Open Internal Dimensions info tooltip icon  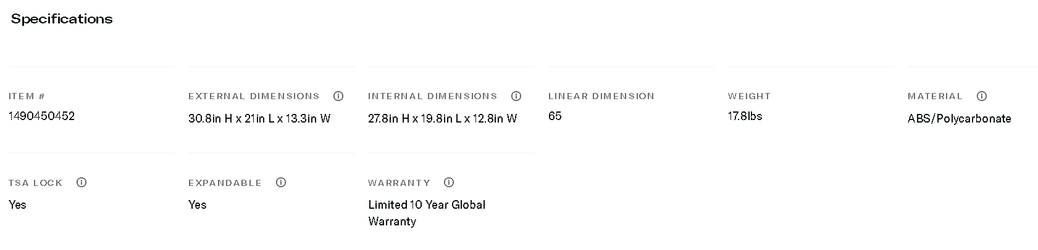click(x=516, y=96)
